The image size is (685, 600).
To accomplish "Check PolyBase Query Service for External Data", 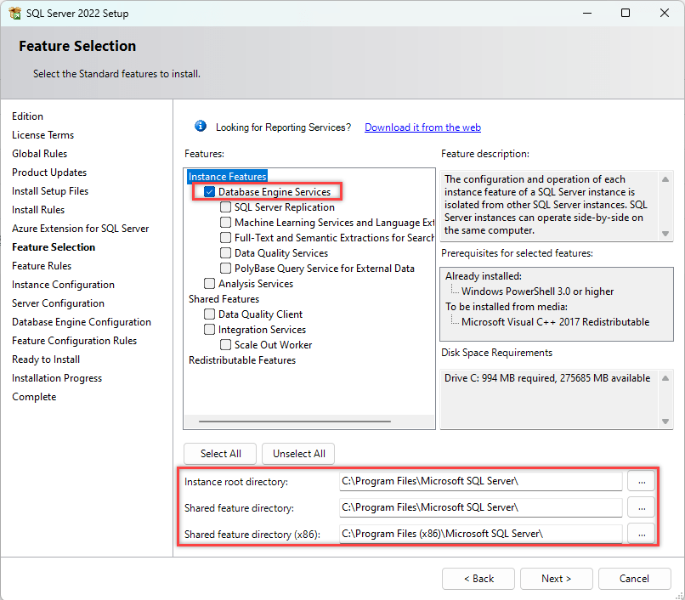I will point(225,268).
